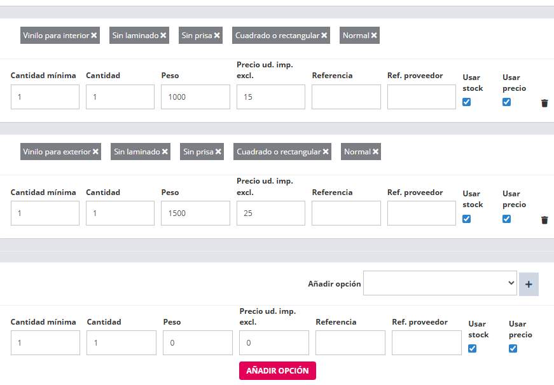Click the price field showing 25
The height and width of the screenshot is (385, 554).
click(270, 213)
